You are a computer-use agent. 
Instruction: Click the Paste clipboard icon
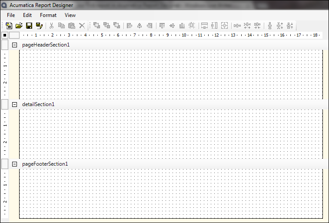[x=72, y=26]
